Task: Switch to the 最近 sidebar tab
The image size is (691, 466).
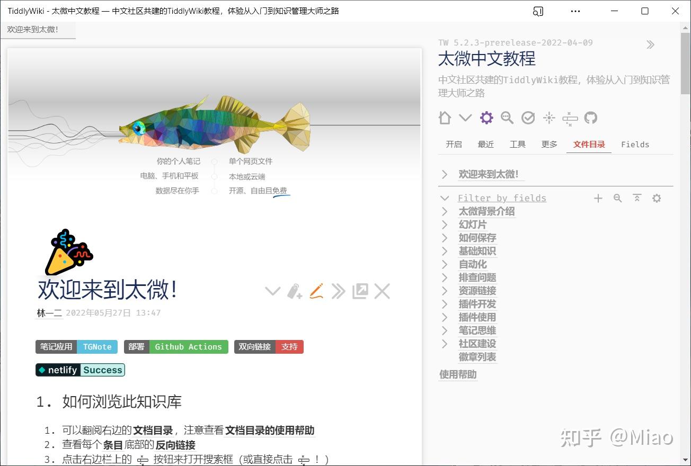Action: click(485, 144)
